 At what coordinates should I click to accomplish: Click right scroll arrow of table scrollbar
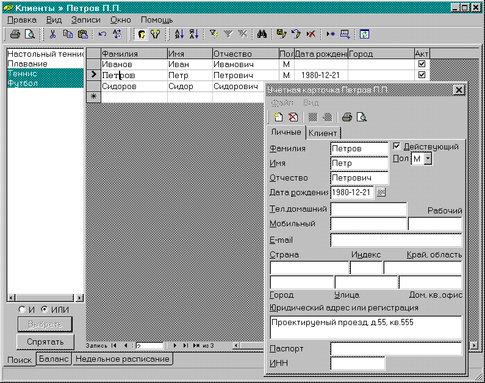coord(474,345)
